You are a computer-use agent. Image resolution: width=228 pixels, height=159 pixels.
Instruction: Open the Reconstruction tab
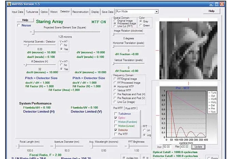point(80,12)
